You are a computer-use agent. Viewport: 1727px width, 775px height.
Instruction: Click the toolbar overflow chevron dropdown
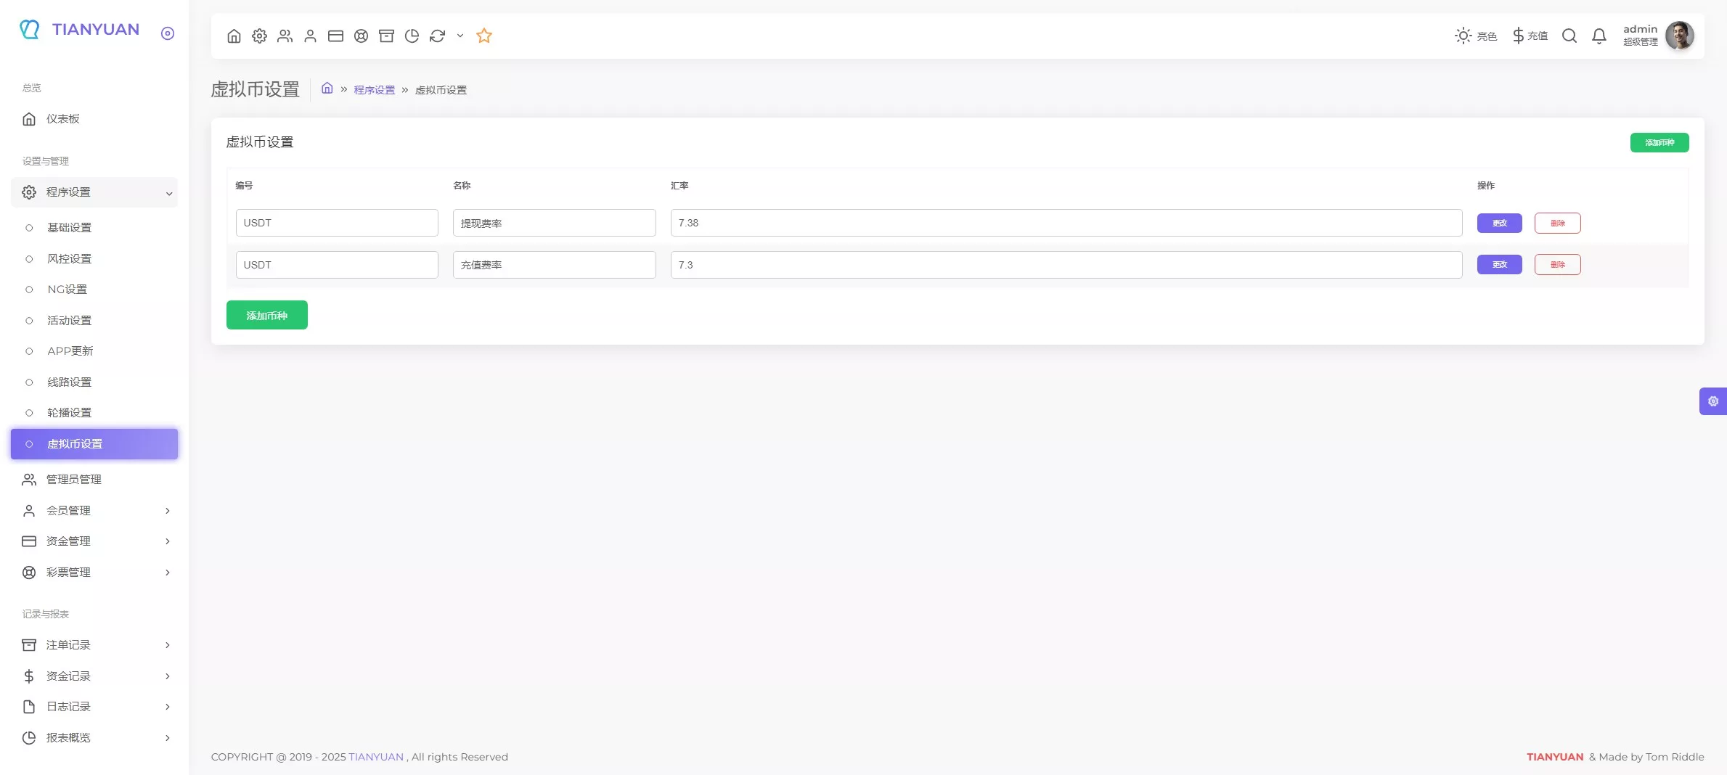460,36
